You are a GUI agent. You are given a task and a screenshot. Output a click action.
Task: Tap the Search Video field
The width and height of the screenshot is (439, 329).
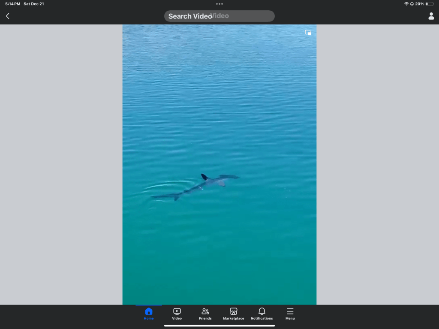point(219,16)
